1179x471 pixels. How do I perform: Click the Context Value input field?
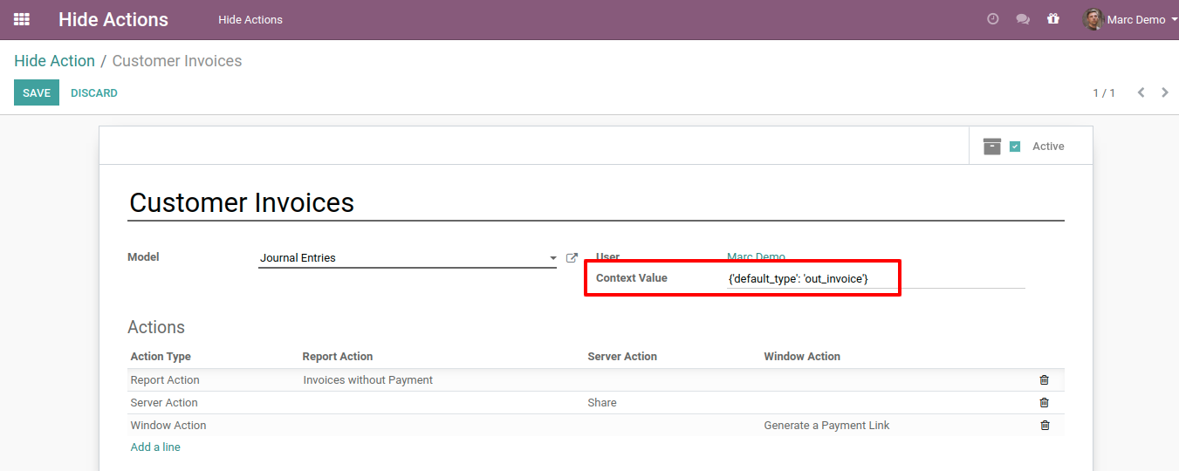point(873,278)
